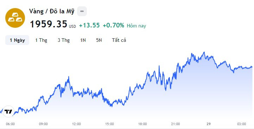Select the 1N yearly range
Image resolution: width=254 pixels, height=129 pixels.
pyautogui.click(x=83, y=40)
